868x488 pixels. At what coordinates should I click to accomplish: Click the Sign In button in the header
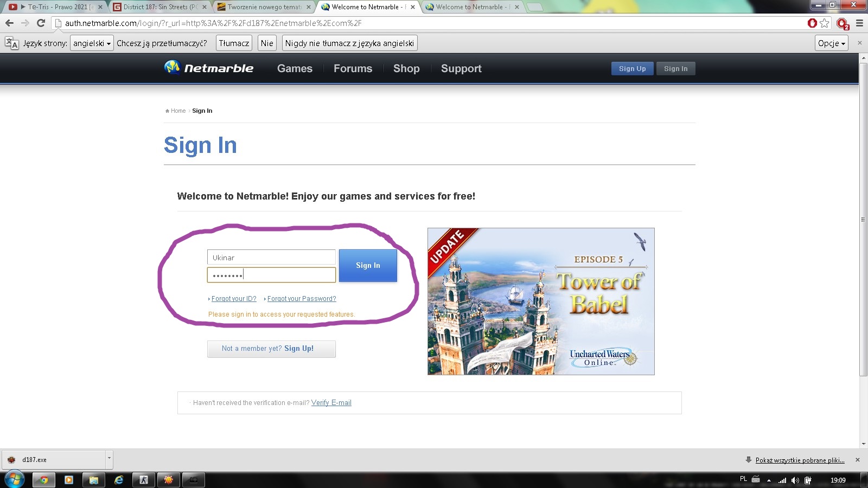pos(676,69)
